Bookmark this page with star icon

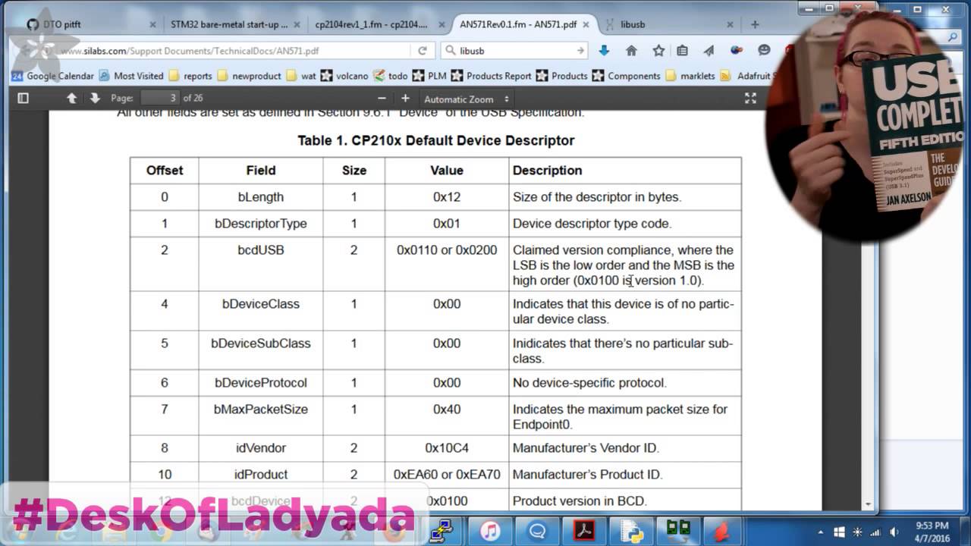(658, 51)
